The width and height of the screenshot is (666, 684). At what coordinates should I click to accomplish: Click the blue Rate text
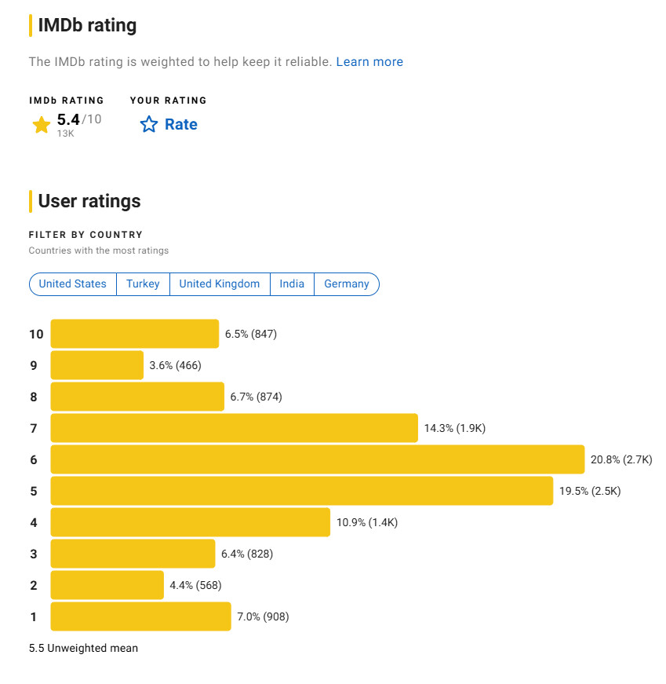pyautogui.click(x=181, y=124)
